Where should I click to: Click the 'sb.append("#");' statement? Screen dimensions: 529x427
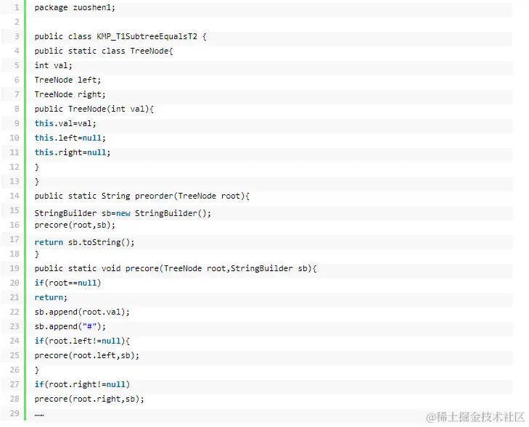pos(70,326)
